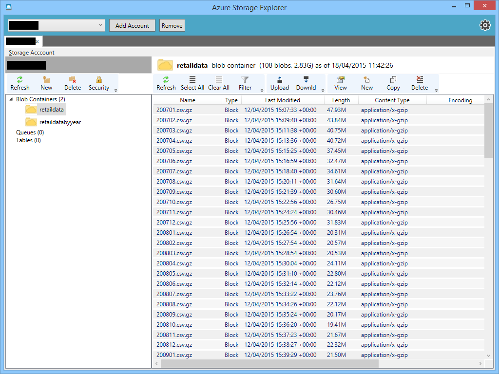Select blob 200801.csv.gz
The height and width of the screenshot is (374, 499).
click(x=319, y=232)
